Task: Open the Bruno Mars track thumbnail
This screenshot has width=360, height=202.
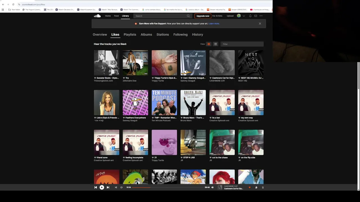Action: 193,103
